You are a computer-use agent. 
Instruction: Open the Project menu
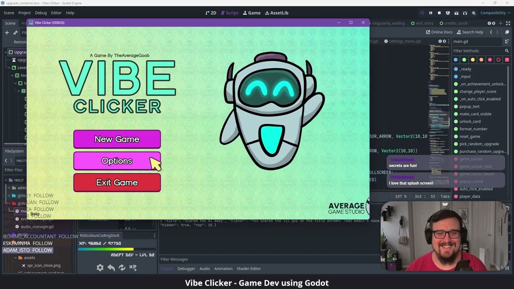click(x=24, y=13)
